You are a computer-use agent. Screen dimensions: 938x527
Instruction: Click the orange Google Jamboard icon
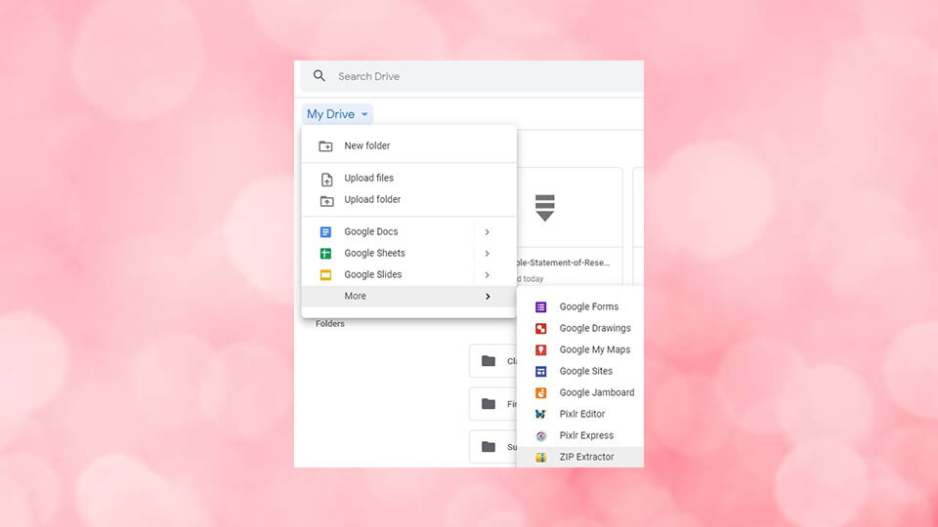click(x=540, y=393)
